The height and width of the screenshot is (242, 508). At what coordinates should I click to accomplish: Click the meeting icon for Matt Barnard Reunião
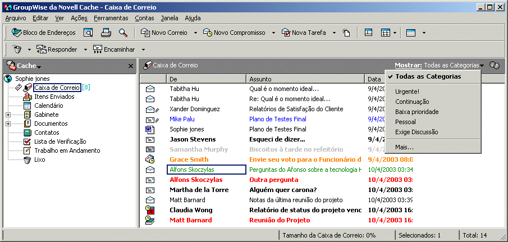[150, 220]
